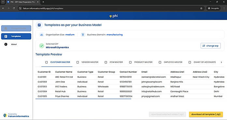Click the Microsoft Dynamics ERP name

(x=57, y=47)
